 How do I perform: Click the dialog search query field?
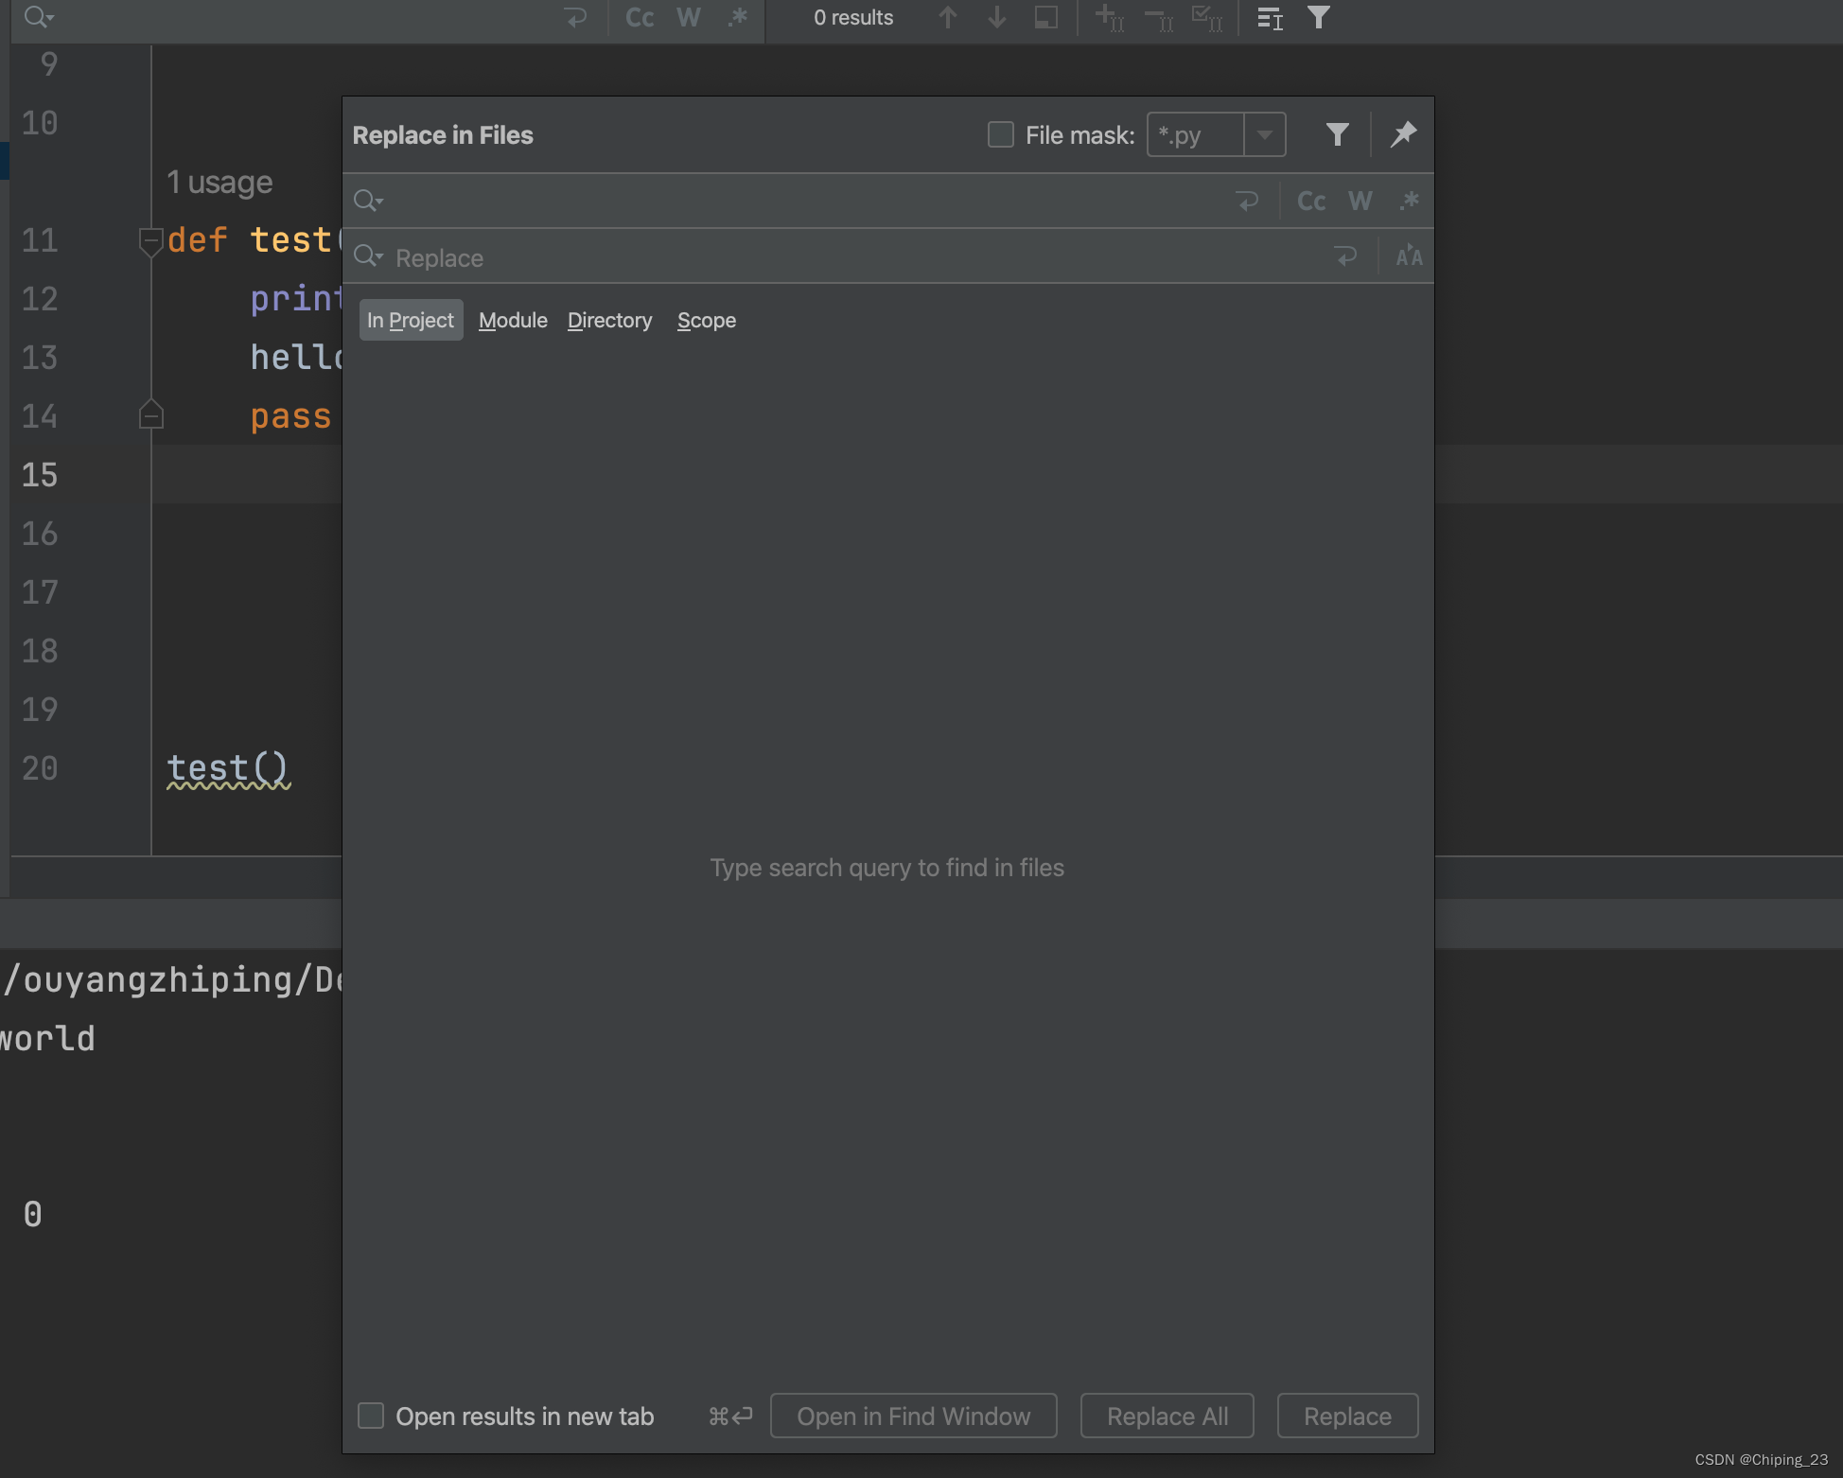pos(804,201)
